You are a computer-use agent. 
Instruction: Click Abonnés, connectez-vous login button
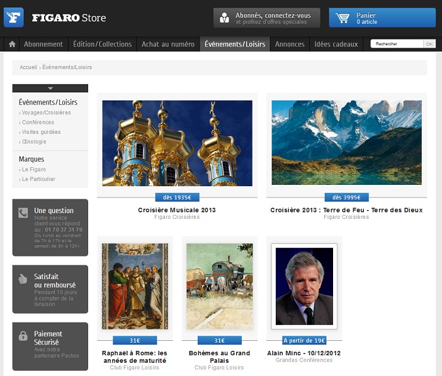click(267, 18)
